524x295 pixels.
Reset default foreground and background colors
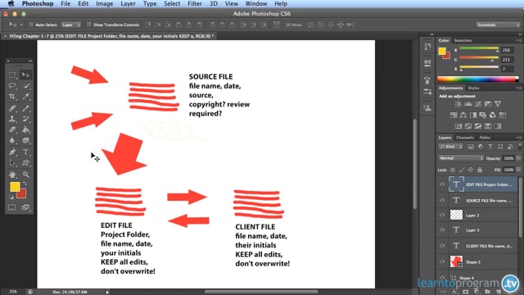[x=11, y=197]
